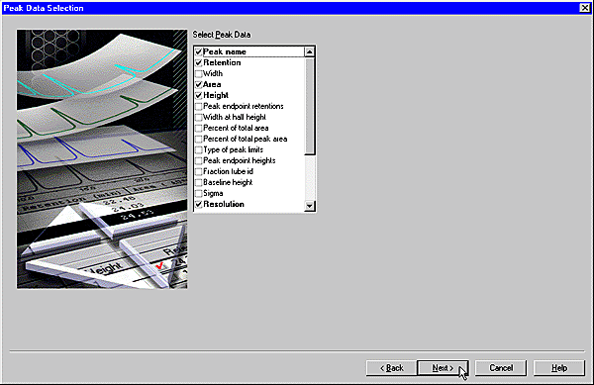Enable Width at half height
This screenshot has height=385, width=594.
tap(199, 117)
